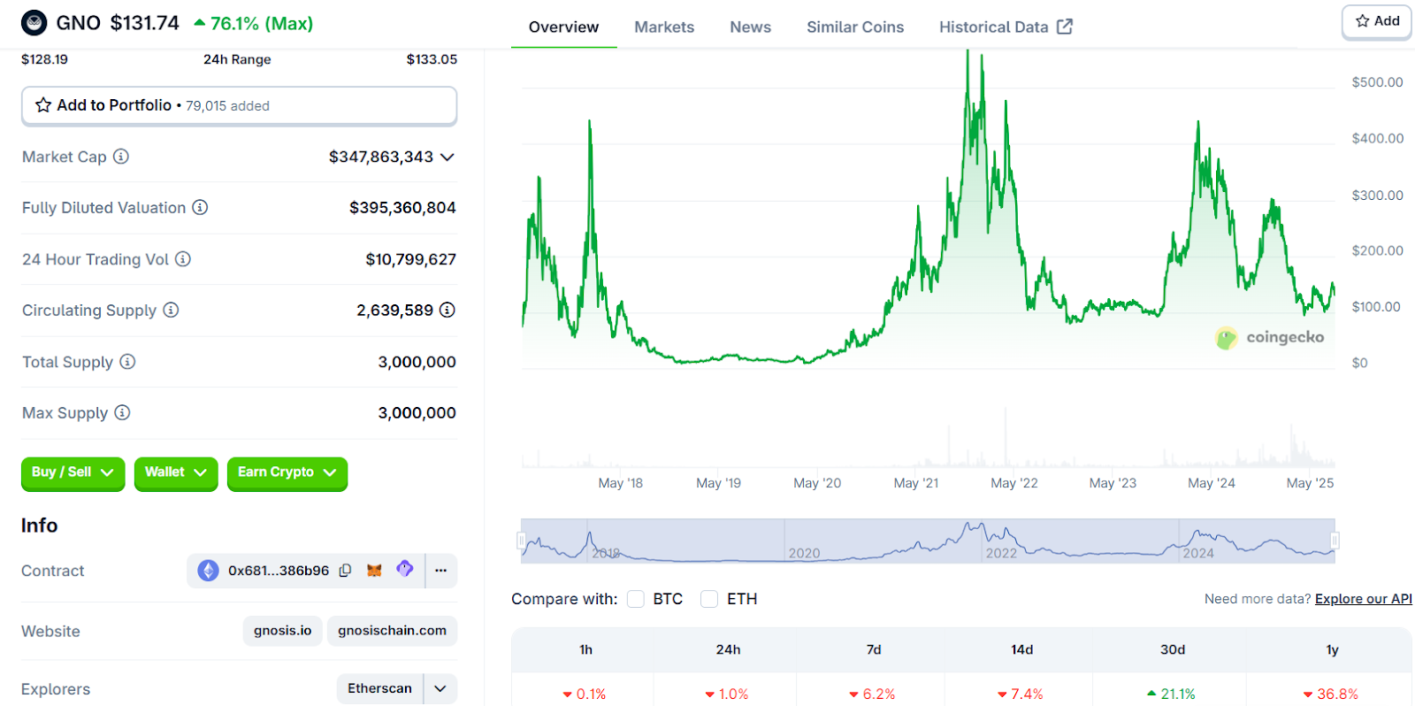Screen dimensions: 1415x706
Task: Open the Similar Coins tab
Action: click(x=855, y=27)
